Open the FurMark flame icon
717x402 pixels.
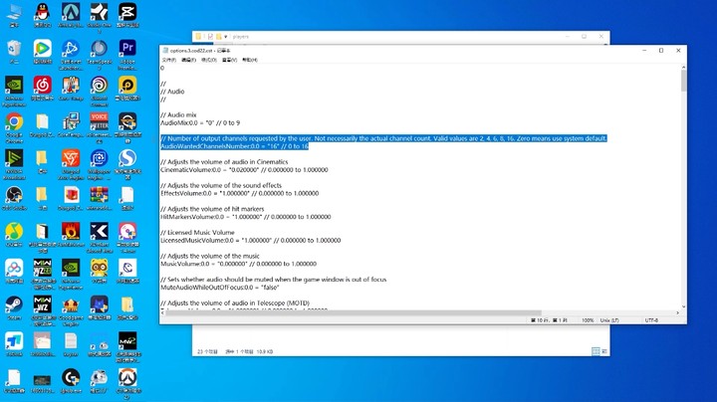coord(71,234)
